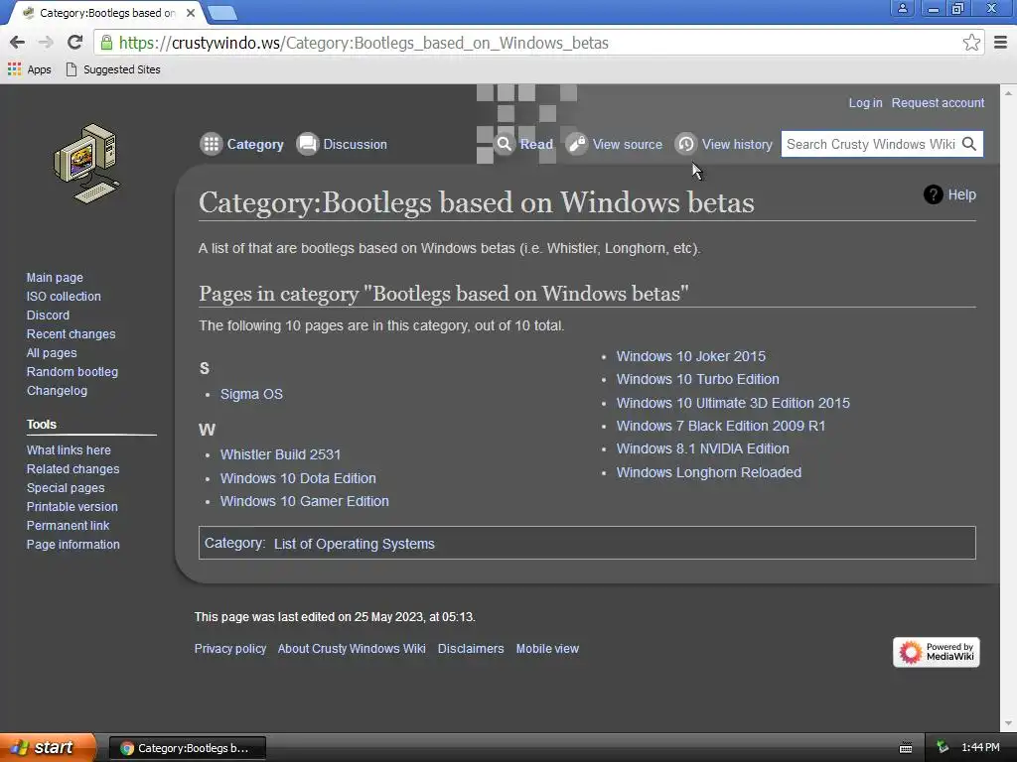Open the Chrome hamburger menu
The image size is (1017, 762).
[x=1000, y=43]
